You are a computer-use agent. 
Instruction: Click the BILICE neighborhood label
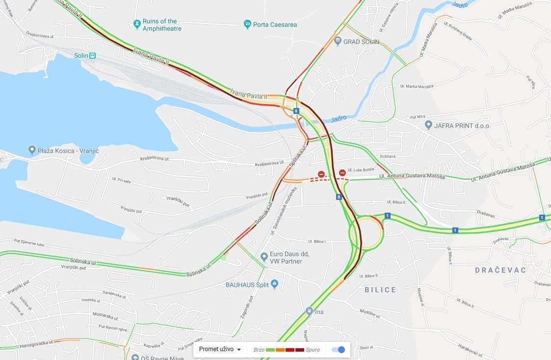[x=380, y=290]
